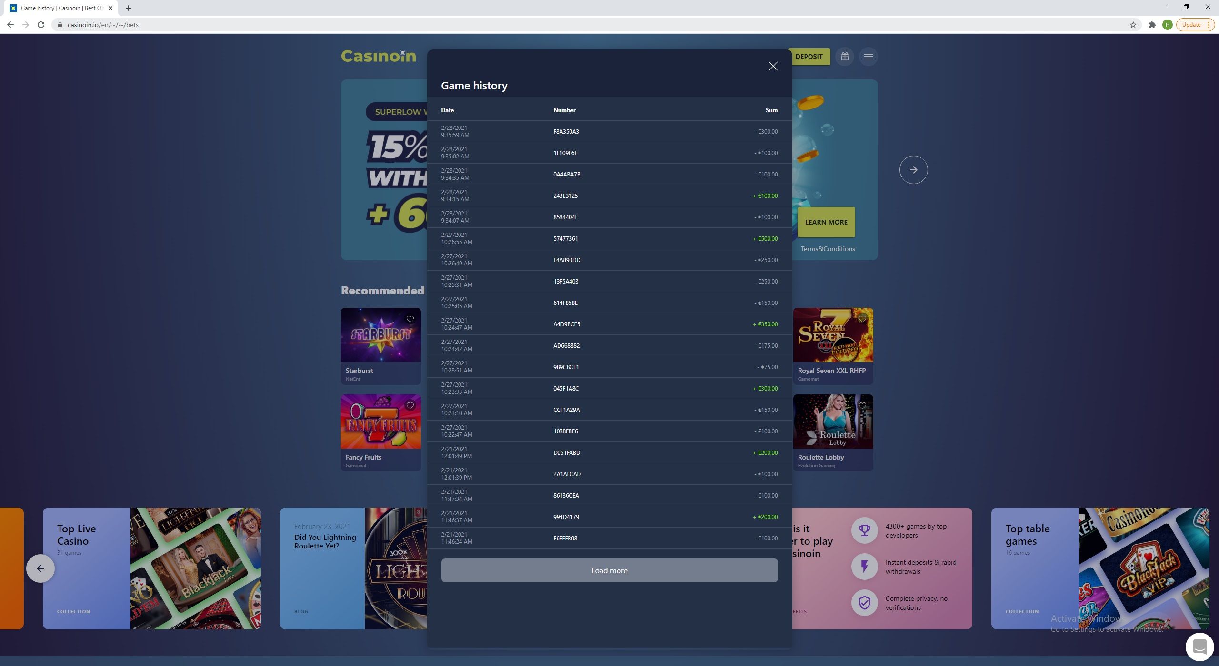This screenshot has height=666, width=1219.
Task: Click the Sum column header
Action: click(x=772, y=110)
